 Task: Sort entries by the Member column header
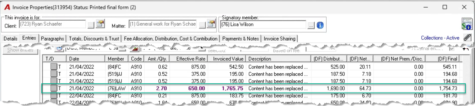(x=116, y=59)
